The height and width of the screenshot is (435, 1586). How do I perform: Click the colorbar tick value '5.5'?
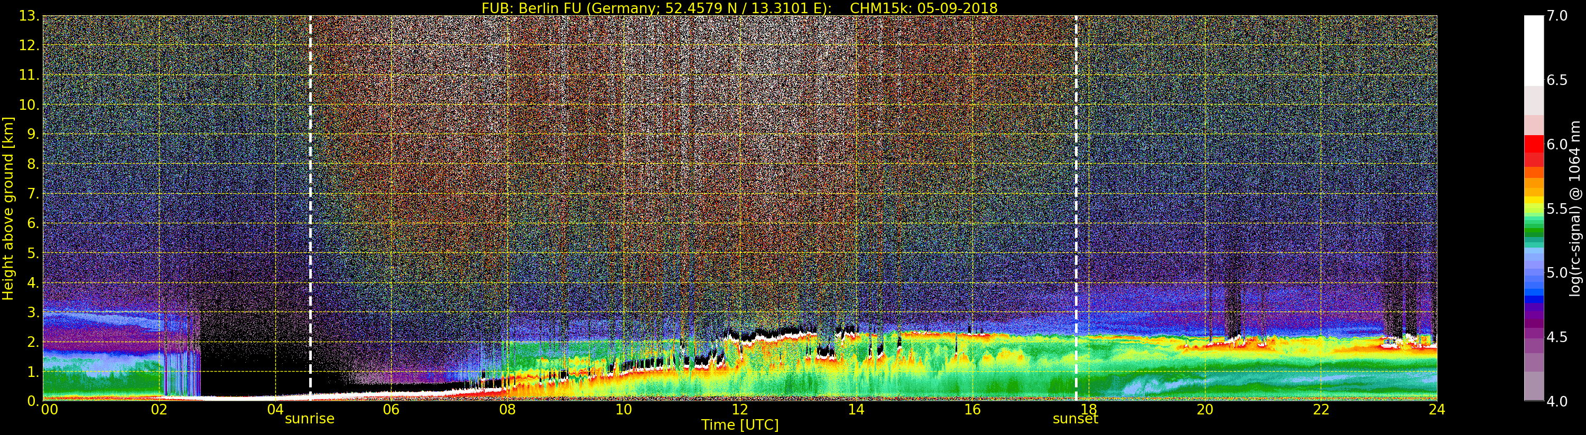coord(1557,209)
